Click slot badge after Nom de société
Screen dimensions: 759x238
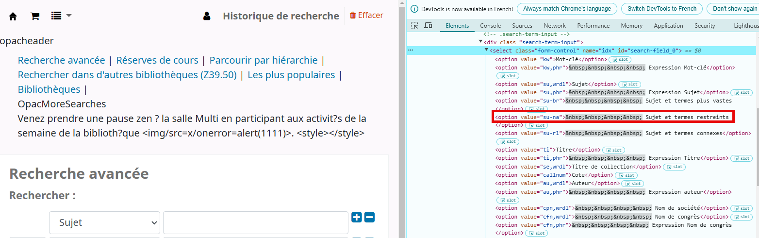(742, 208)
